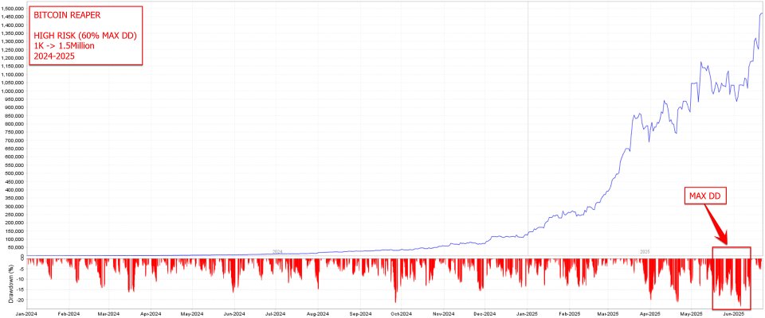The height and width of the screenshot is (318, 765).
Task: Click the 1,100,000 equity axis value
Action: coord(13,75)
